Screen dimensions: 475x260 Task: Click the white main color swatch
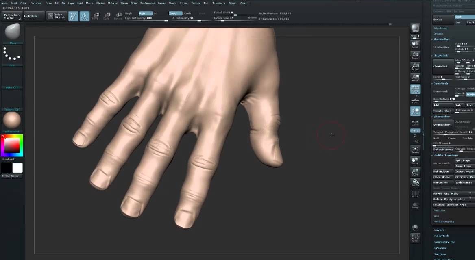tap(17, 168)
